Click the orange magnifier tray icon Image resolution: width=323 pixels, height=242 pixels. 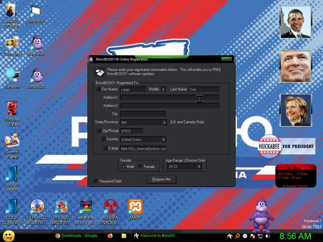[238, 236]
